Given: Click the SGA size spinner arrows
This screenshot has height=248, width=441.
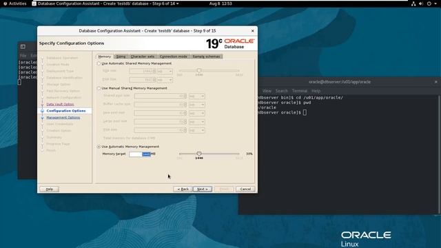Looking at the screenshot, I should [x=154, y=72].
